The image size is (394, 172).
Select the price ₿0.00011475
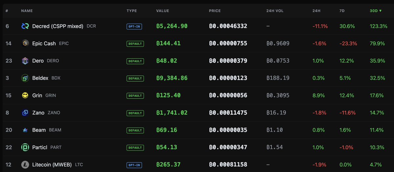228,113
